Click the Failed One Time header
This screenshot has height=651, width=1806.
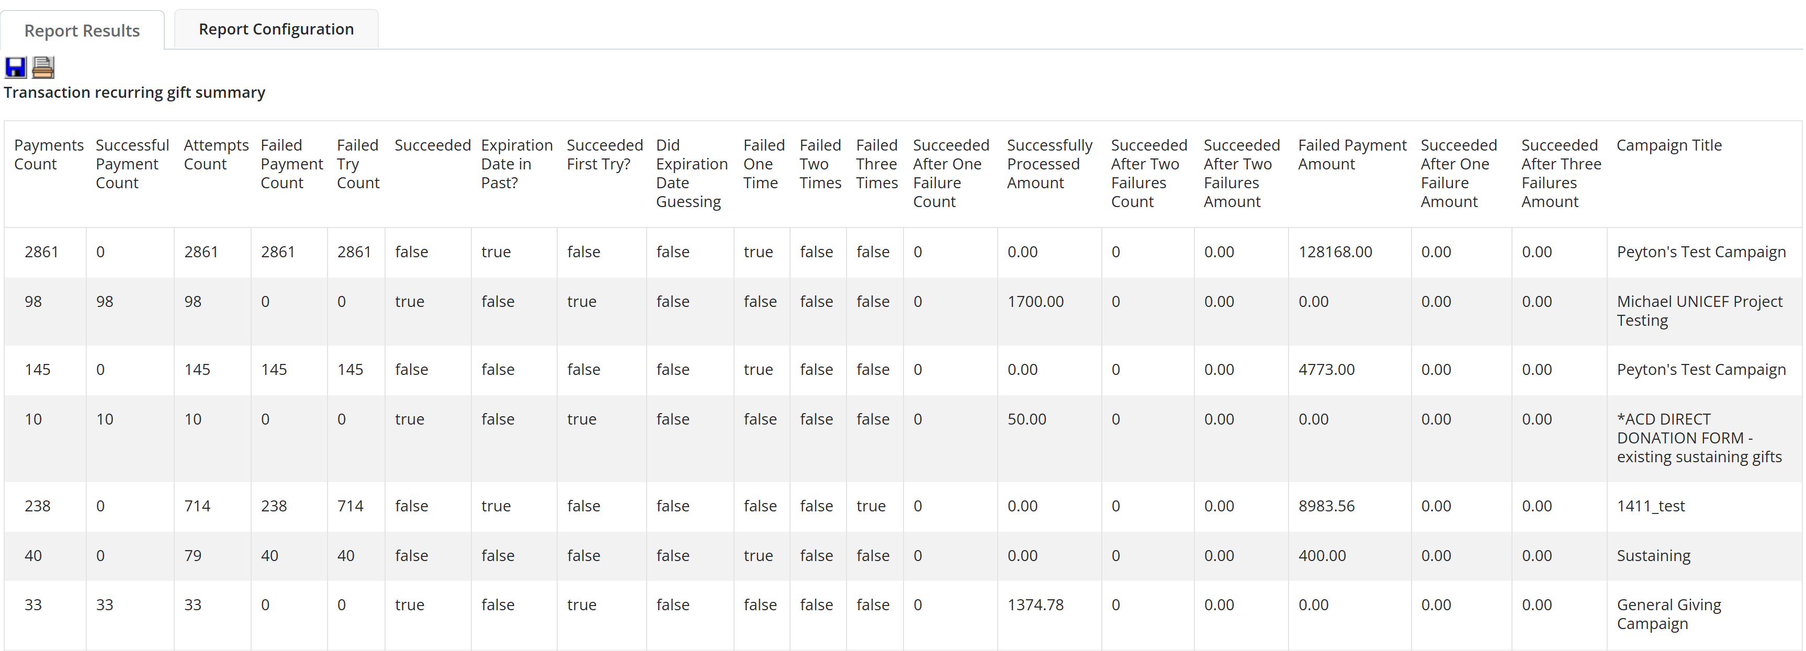[x=763, y=164]
